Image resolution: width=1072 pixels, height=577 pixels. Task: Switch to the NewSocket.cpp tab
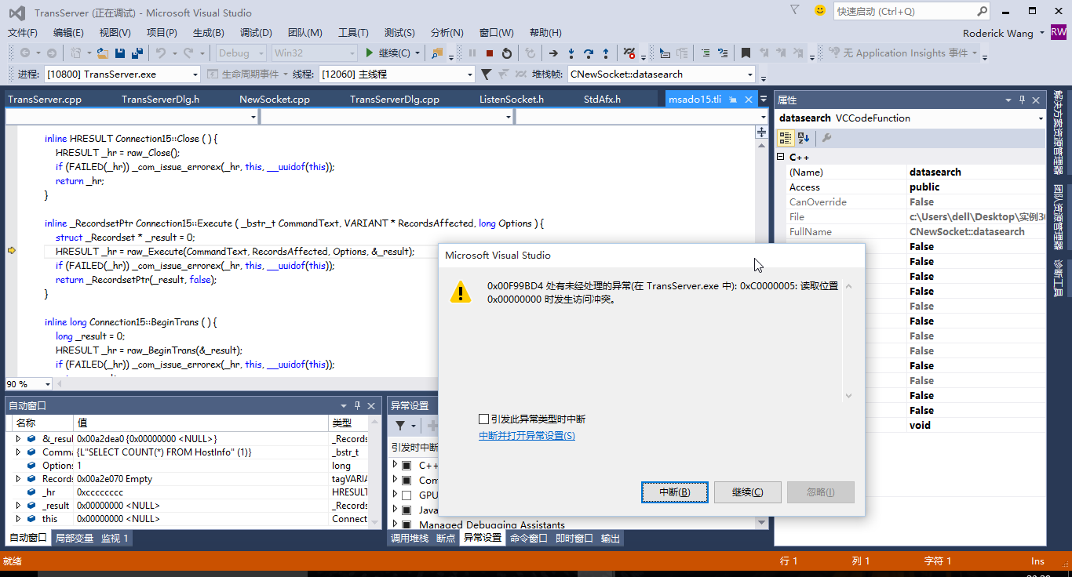coord(275,100)
